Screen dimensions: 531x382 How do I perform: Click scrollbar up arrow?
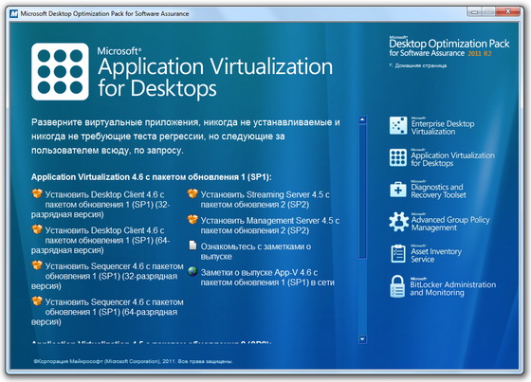click(x=362, y=119)
